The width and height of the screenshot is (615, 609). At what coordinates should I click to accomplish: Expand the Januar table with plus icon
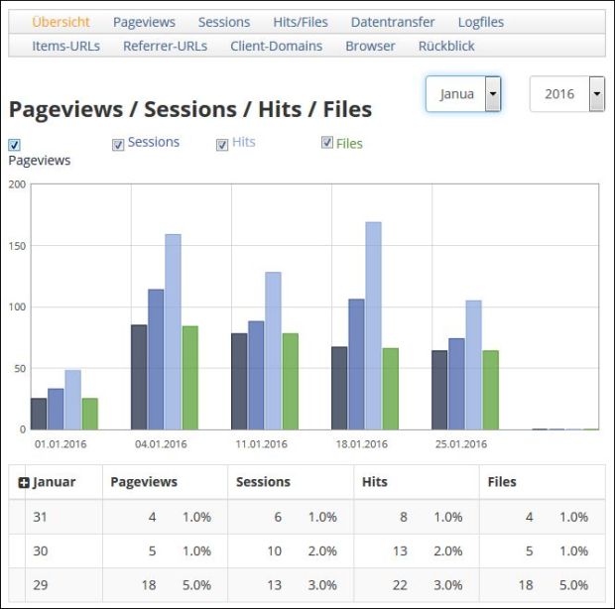point(24,483)
